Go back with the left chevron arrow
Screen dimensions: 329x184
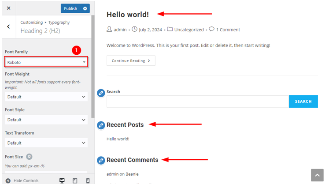[9, 27]
